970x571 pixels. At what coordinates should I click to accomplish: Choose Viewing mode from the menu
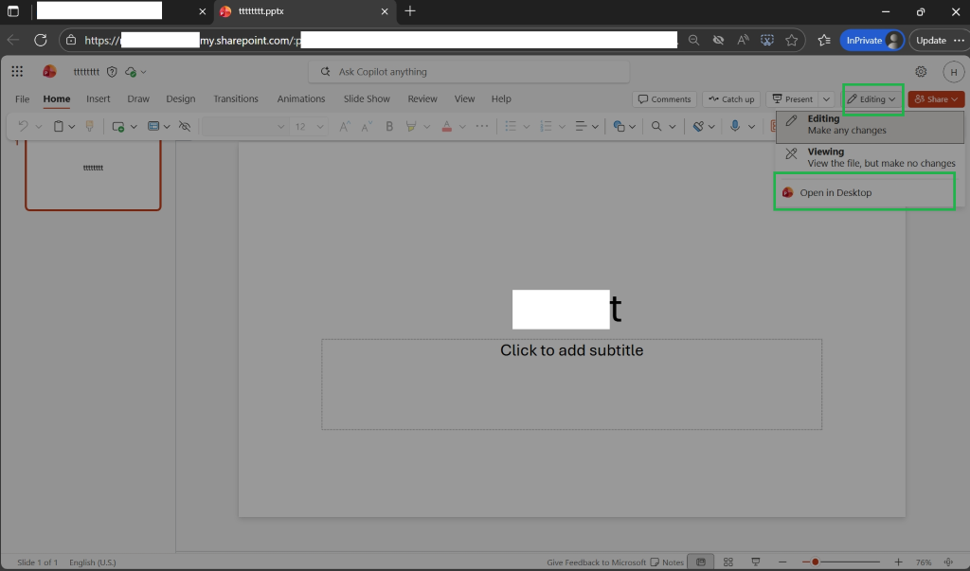(x=870, y=157)
